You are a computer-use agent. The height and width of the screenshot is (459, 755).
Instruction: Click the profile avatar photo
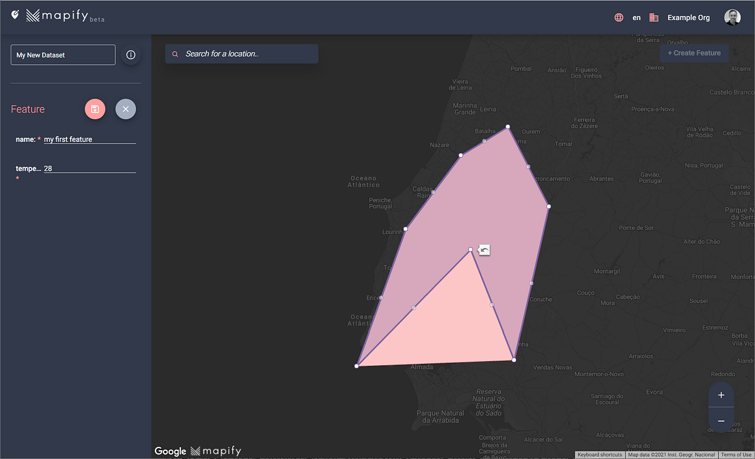732,17
